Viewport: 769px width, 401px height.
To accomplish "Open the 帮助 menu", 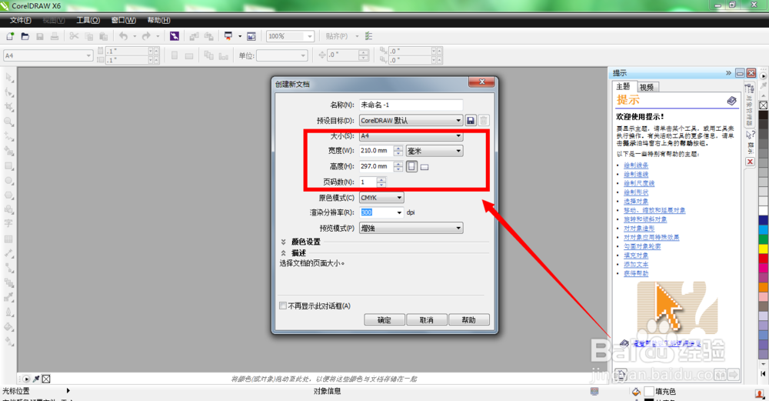I will point(159,20).
